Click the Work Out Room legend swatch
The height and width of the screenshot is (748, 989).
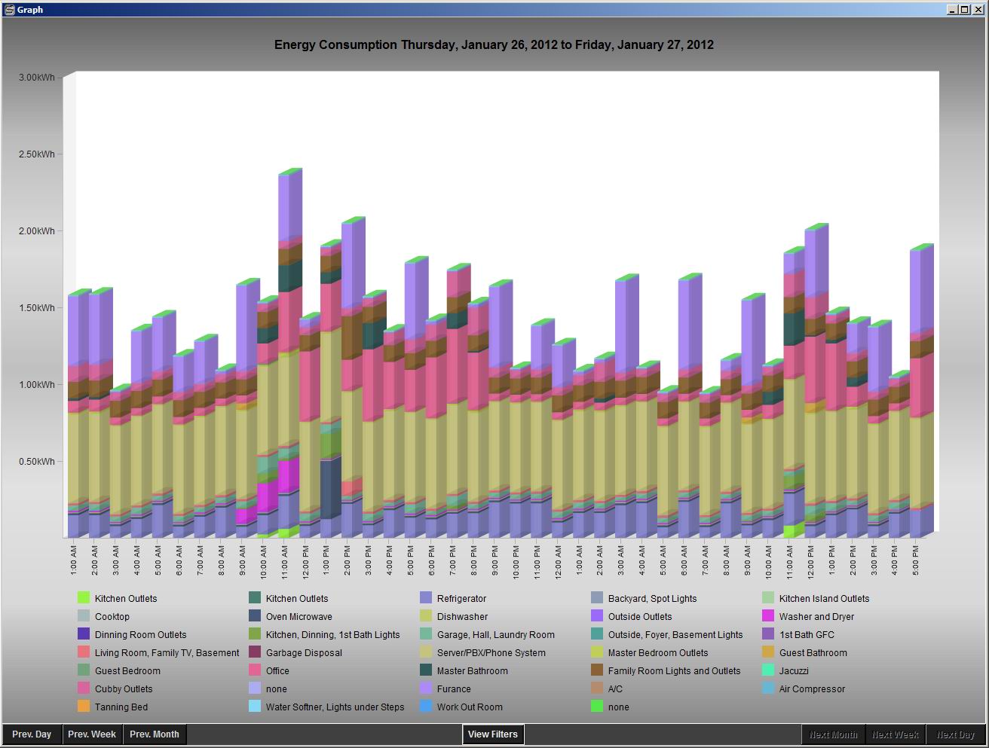pos(426,707)
